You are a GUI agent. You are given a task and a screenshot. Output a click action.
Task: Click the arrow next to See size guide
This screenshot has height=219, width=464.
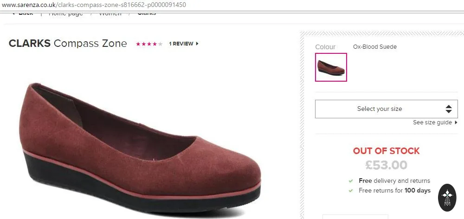456,122
